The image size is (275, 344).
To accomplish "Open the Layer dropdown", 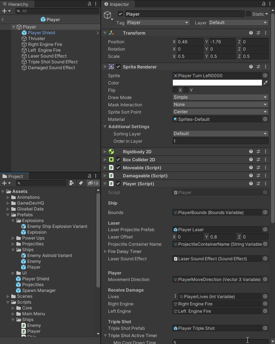I will pos(238,23).
